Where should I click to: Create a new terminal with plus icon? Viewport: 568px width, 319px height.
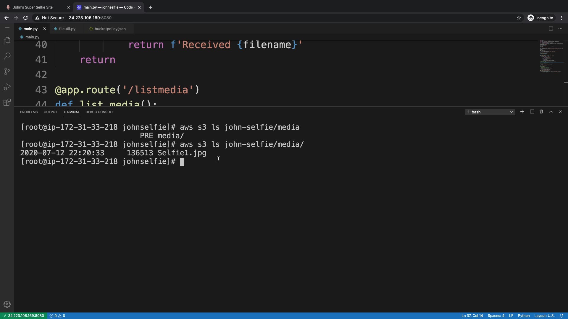pos(522,112)
